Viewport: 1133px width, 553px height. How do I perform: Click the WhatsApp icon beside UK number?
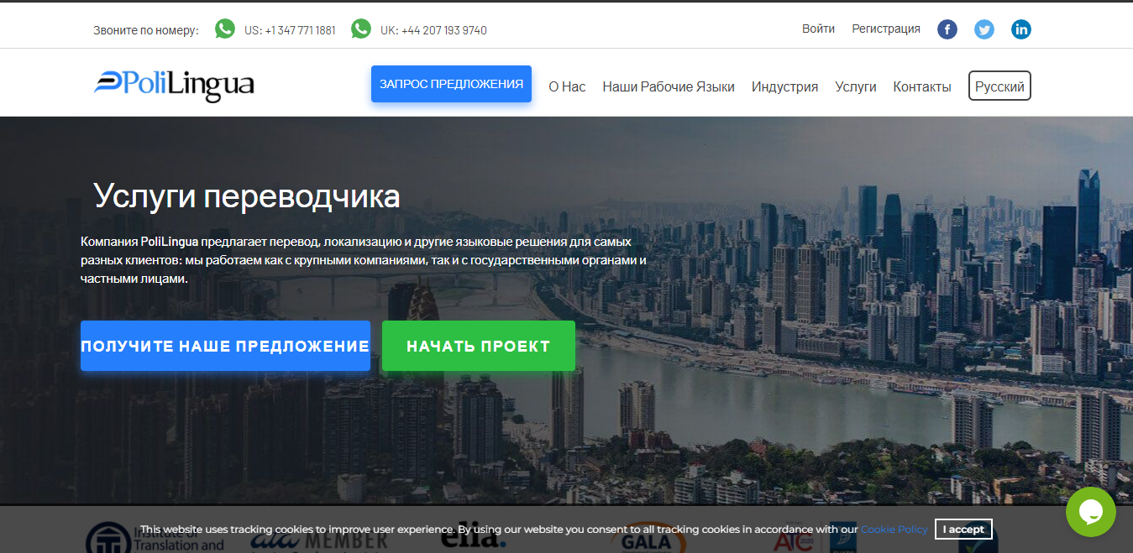[x=361, y=29]
